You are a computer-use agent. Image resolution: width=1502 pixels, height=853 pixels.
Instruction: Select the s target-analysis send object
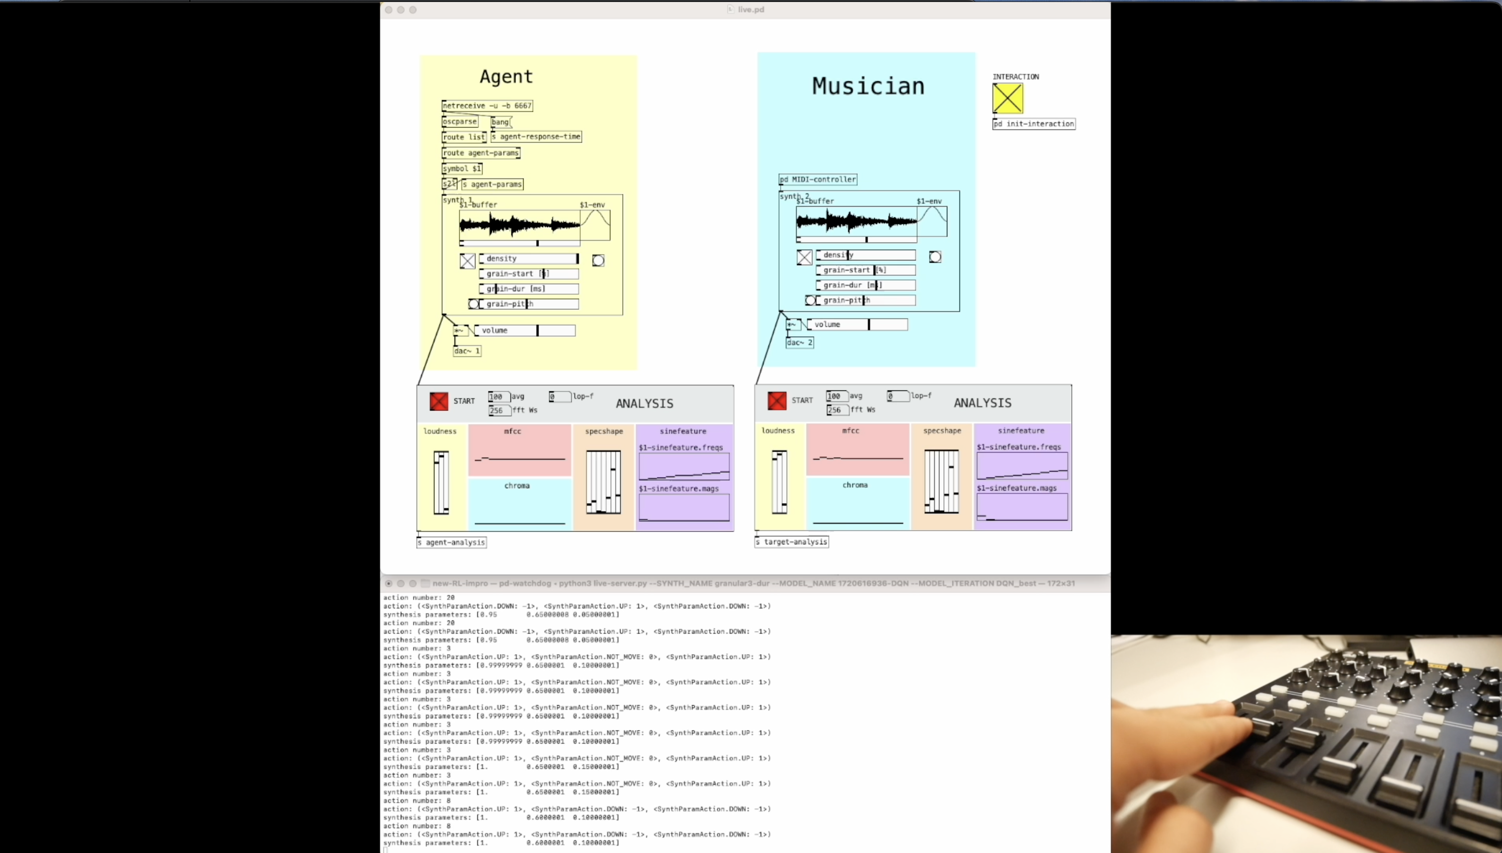coord(792,542)
